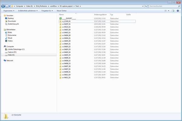Click the refresh button beside address bar
182x121 pixels.
146,6
